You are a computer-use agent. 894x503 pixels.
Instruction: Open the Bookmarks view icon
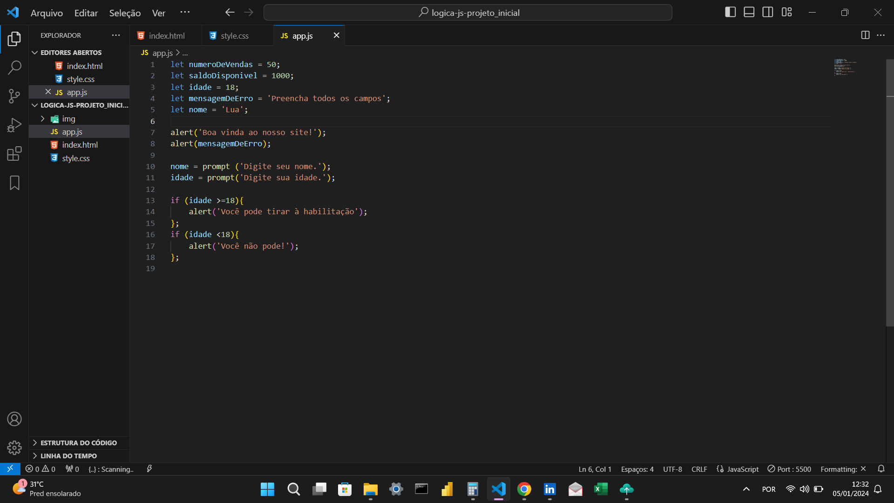tap(14, 183)
